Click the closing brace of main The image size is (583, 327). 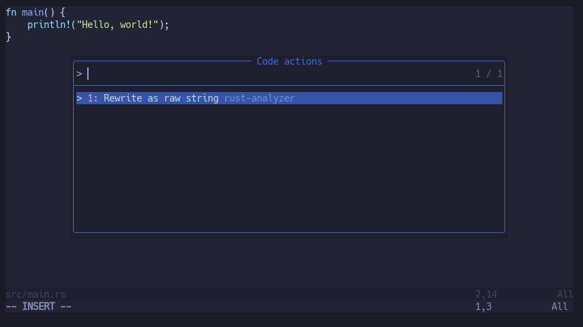(x=8, y=37)
